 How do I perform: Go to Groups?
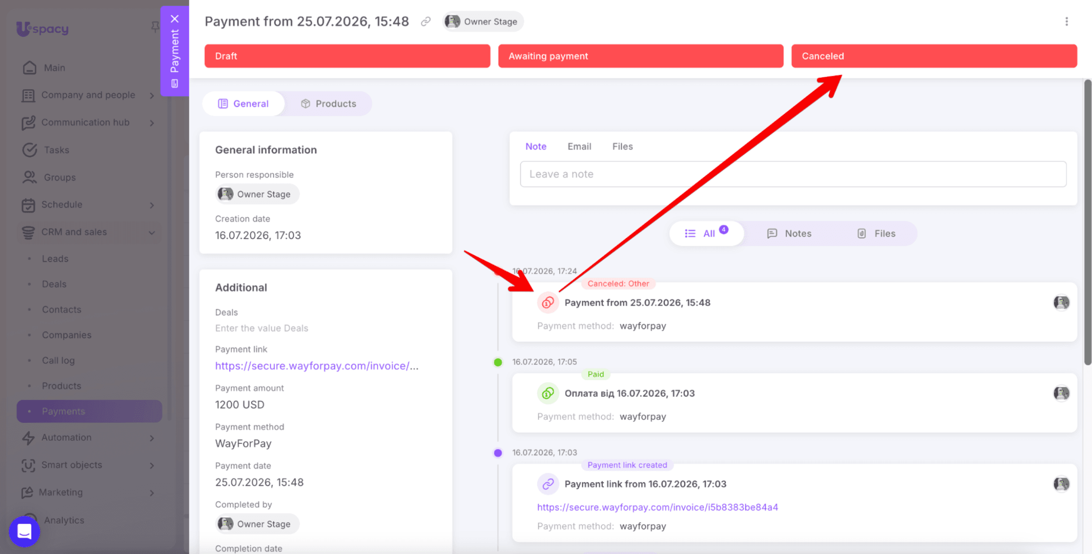coord(60,177)
